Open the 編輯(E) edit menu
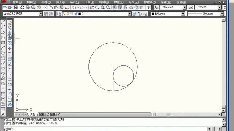This screenshot has height=131, width=234. pos(32,2)
